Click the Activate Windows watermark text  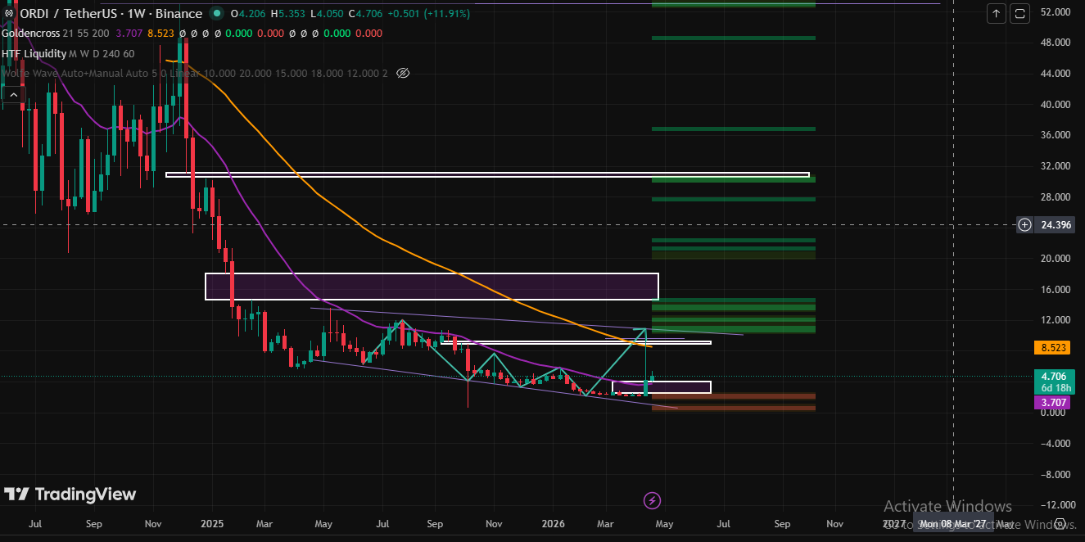(947, 506)
